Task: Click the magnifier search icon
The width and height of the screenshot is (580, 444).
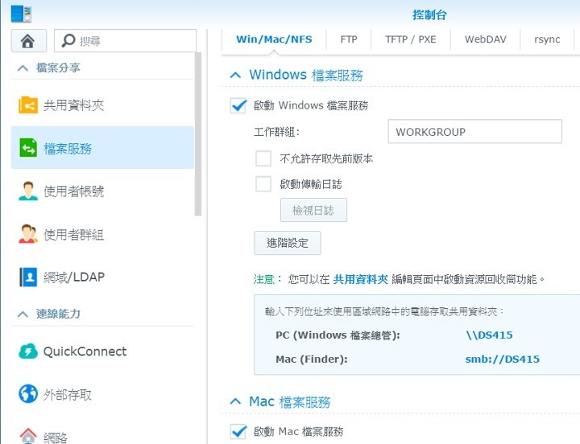Action: pyautogui.click(x=68, y=41)
